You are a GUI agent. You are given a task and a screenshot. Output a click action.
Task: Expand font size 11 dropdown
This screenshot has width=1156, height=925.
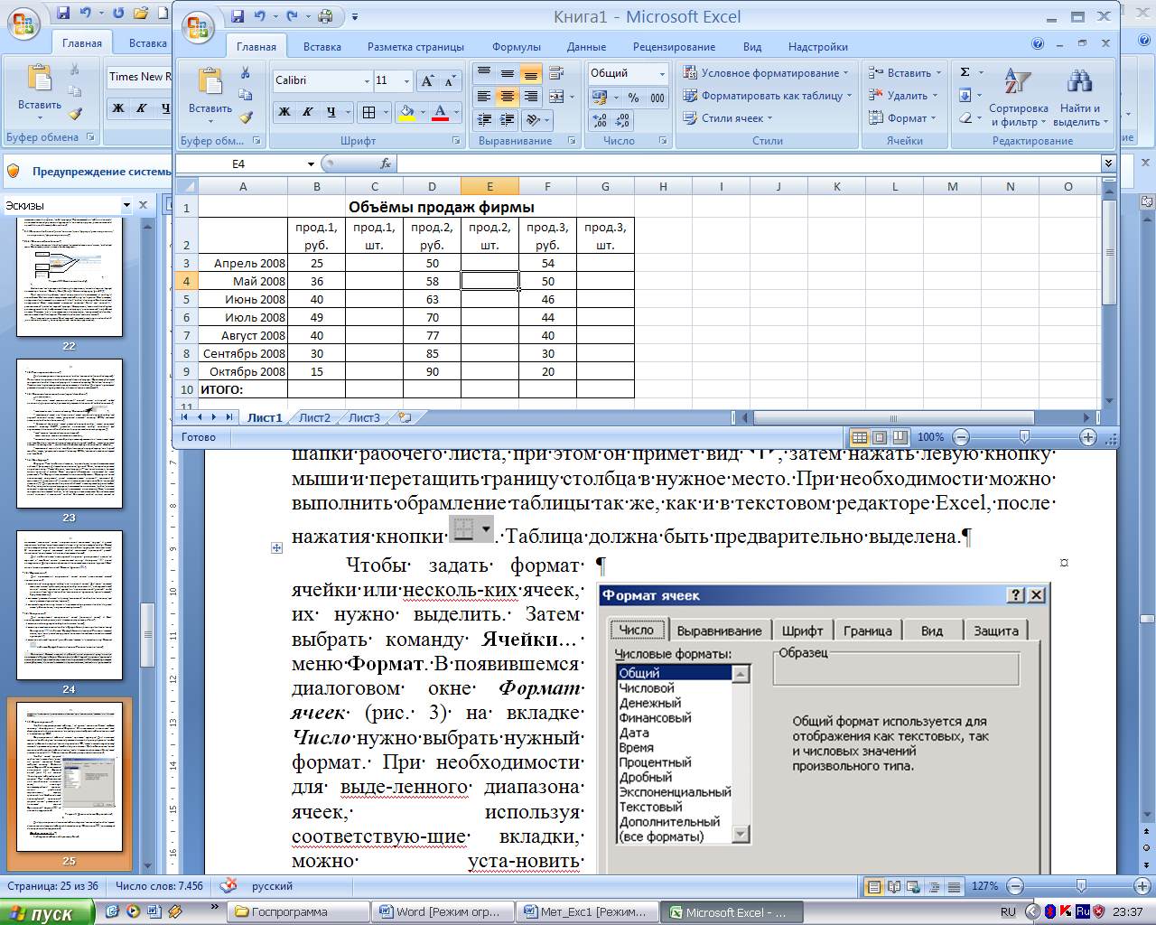(407, 81)
